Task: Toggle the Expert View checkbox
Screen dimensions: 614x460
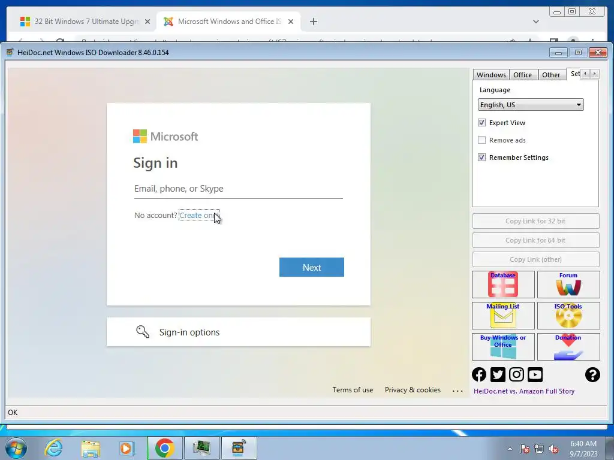Action: [x=481, y=122]
